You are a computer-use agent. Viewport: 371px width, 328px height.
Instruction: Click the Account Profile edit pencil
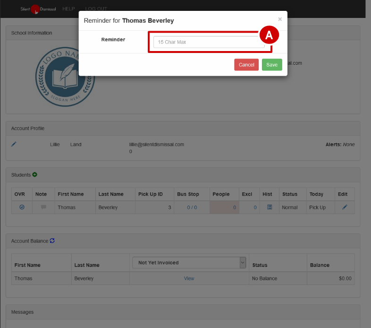tap(14, 144)
